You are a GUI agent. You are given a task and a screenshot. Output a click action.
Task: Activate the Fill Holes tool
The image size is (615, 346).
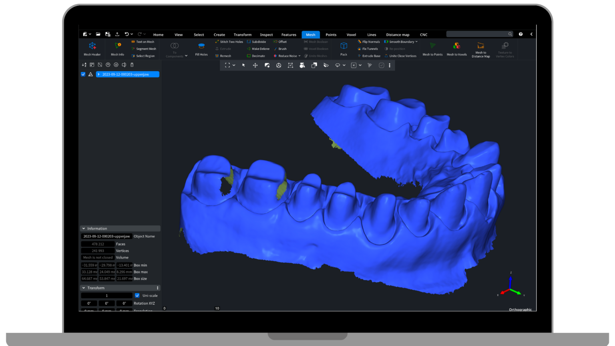(201, 48)
